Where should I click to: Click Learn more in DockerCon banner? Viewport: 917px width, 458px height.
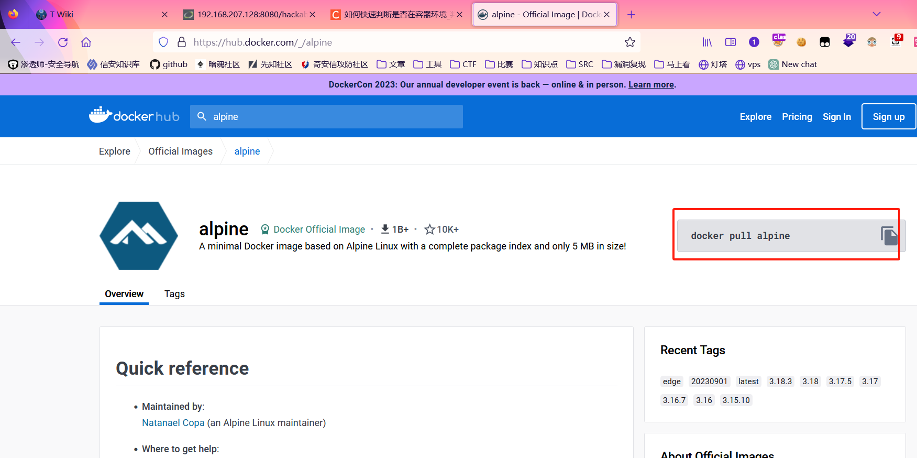[651, 84]
